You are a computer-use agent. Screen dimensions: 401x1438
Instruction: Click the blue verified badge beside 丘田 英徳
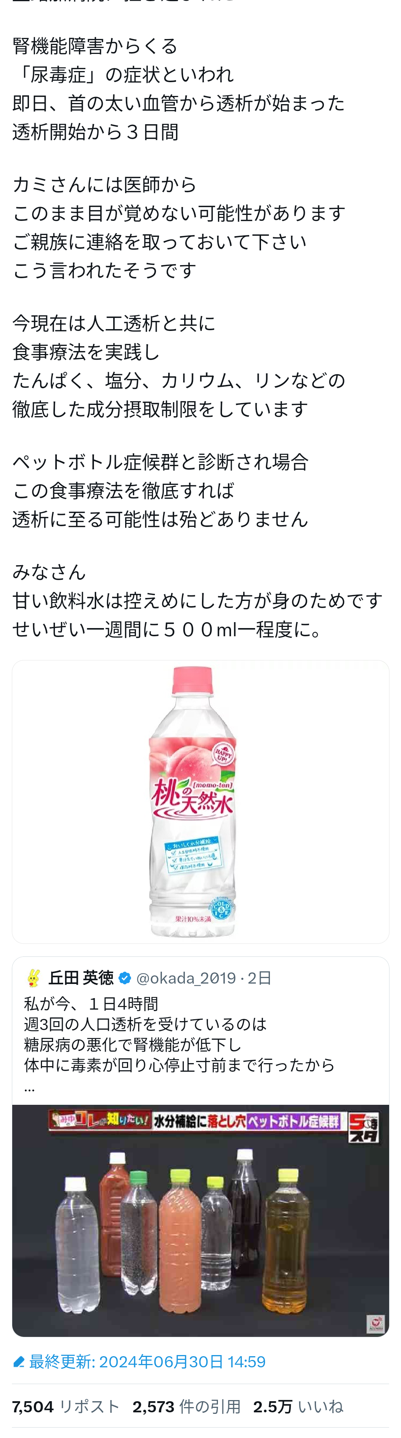tap(125, 978)
